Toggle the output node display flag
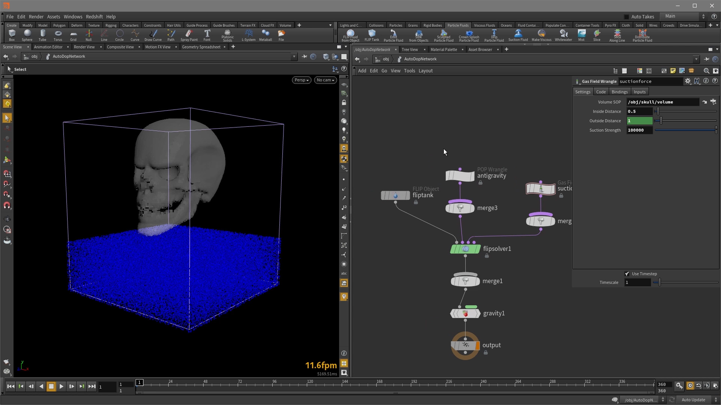 coord(478,345)
